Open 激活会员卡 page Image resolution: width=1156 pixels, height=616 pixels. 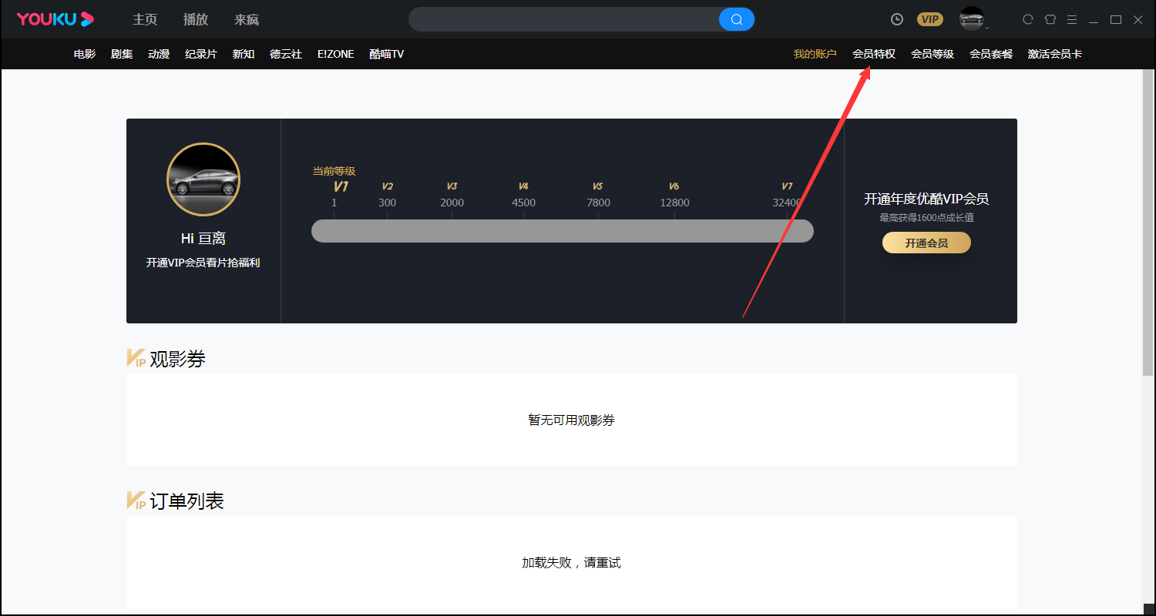1055,54
